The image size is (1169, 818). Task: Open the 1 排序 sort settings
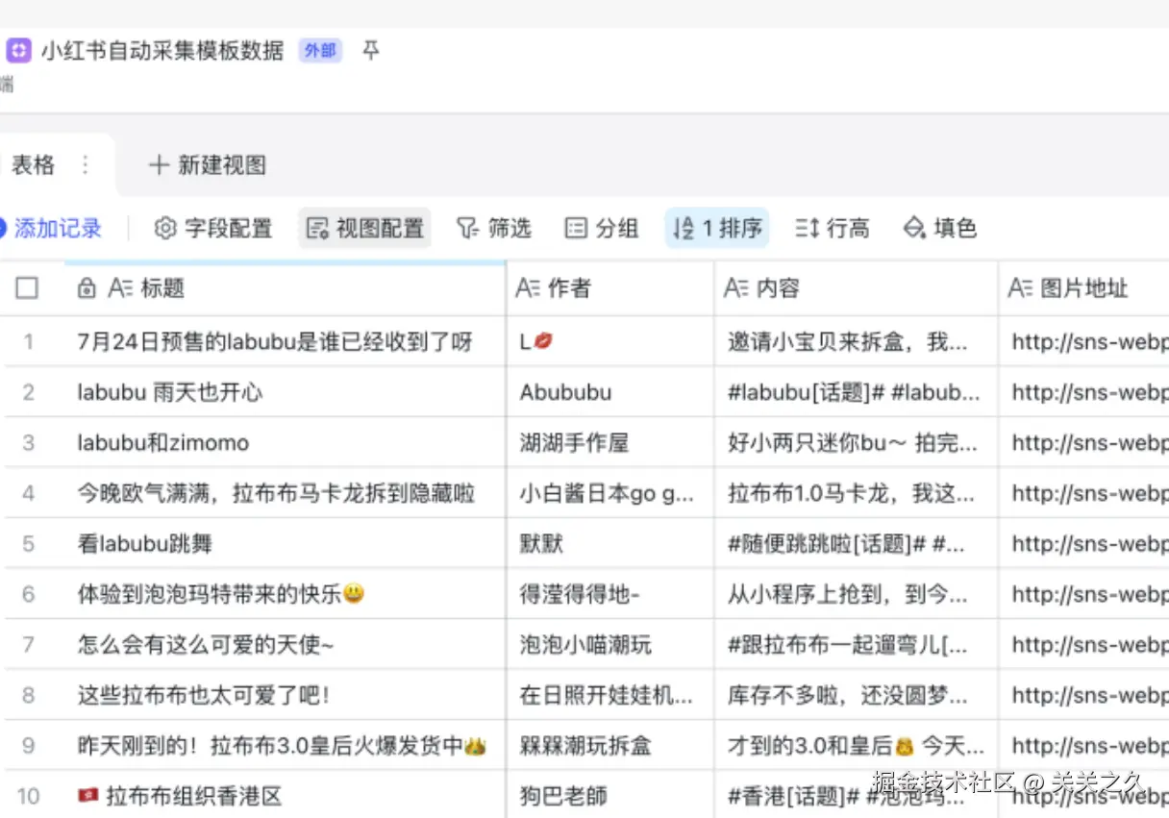[x=717, y=228]
